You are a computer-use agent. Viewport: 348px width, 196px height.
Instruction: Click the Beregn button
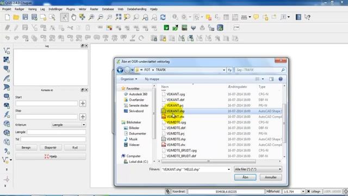point(26,148)
